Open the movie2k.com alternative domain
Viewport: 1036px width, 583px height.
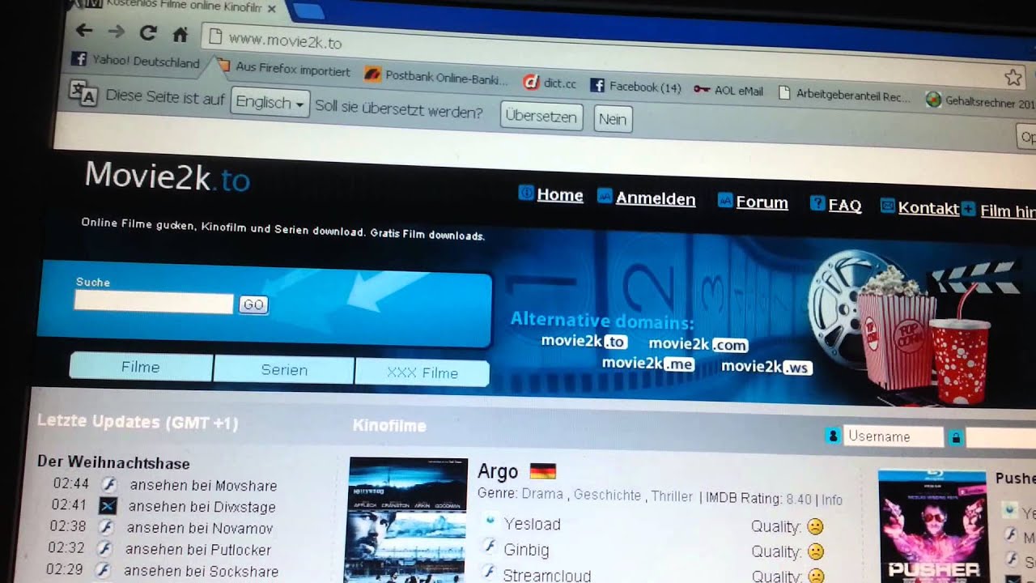698,344
